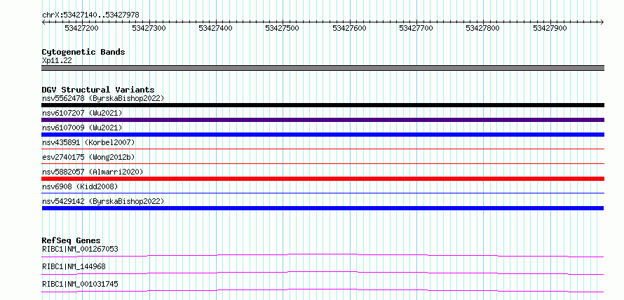
Task: Click the chrX:53427140..53427978 region label
Action: pyautogui.click(x=90, y=15)
